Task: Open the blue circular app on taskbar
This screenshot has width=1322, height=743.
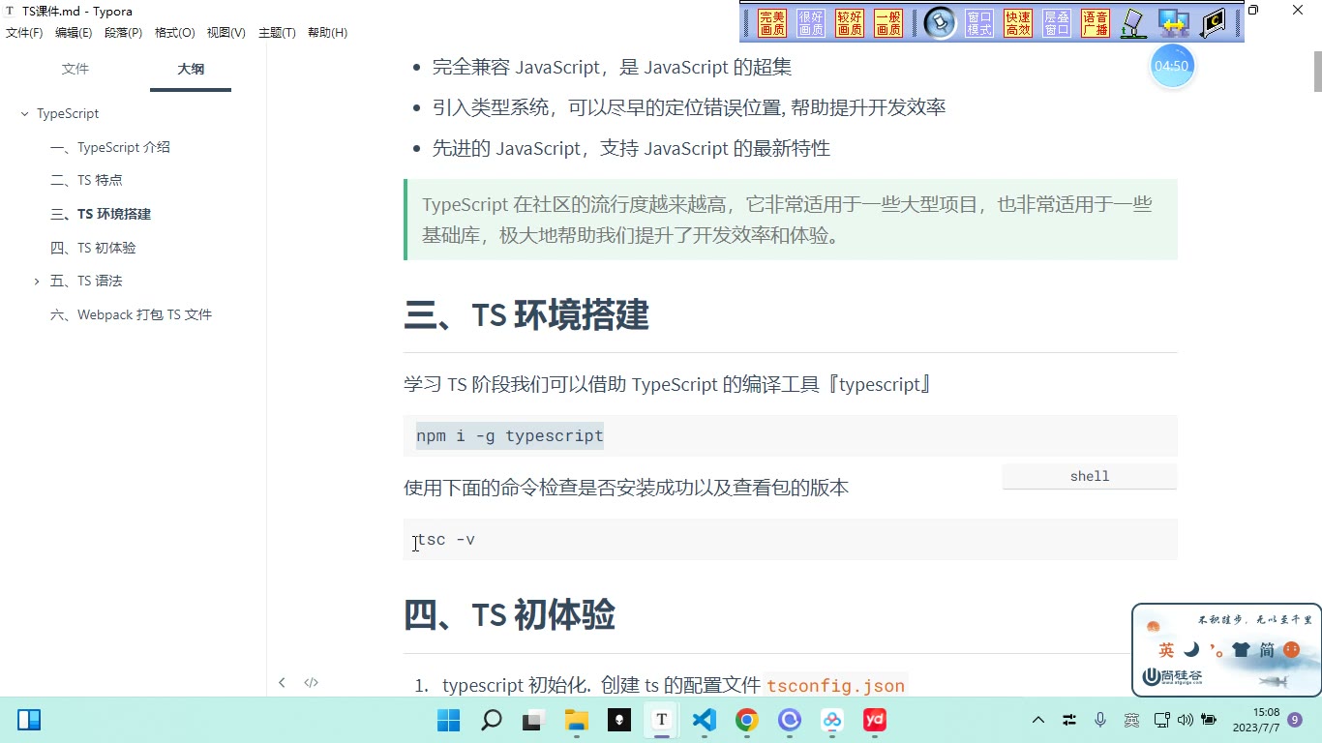Action: click(x=790, y=720)
